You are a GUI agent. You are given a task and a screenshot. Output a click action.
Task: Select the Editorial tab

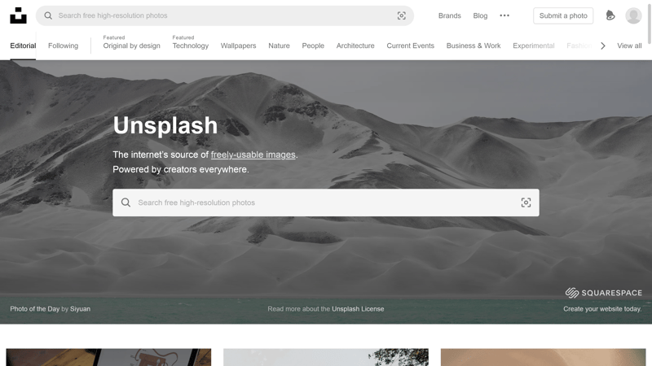[x=23, y=46]
